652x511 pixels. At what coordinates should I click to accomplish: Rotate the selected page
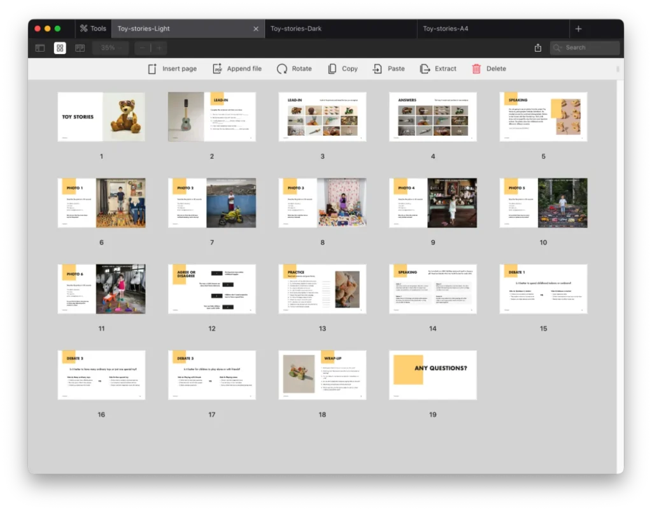282,69
